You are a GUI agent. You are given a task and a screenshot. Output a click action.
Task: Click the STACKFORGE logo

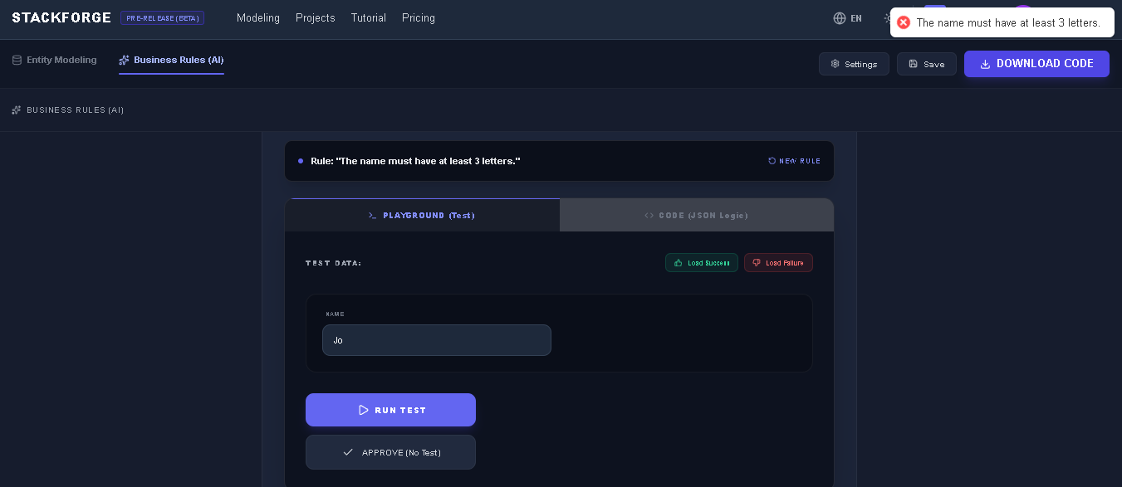click(61, 18)
